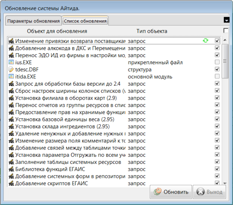233x205 pixels.
Task: Click SQL icon beside 'Удаление ненужных и добавление нужных'
Action: click(x=11, y=133)
